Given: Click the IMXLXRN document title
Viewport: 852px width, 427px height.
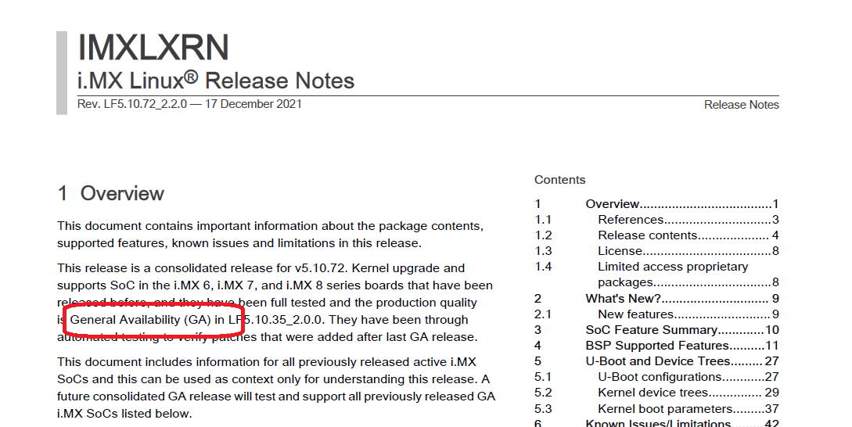Looking at the screenshot, I should (153, 48).
